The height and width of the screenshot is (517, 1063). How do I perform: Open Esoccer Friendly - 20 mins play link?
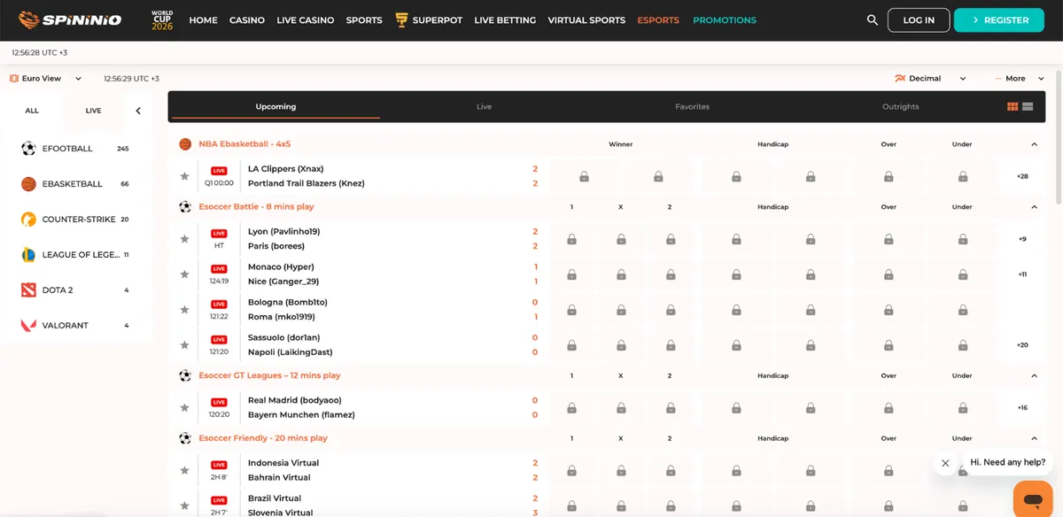click(x=263, y=438)
